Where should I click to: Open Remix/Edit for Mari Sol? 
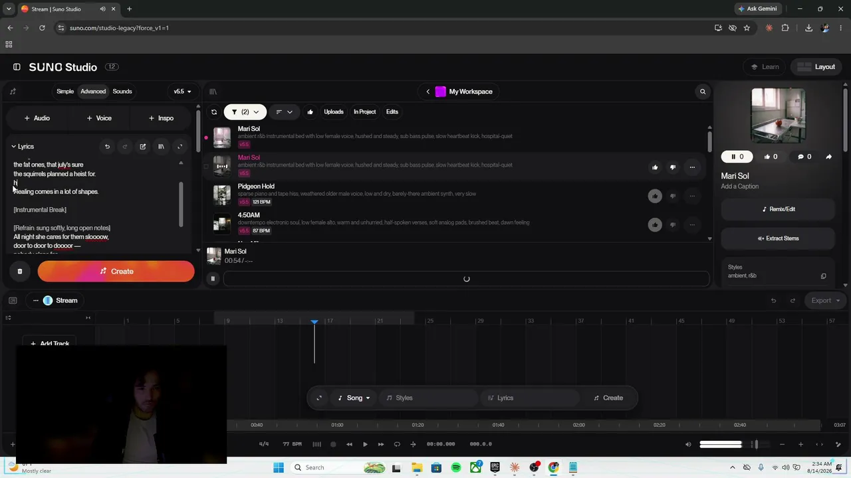pos(778,209)
